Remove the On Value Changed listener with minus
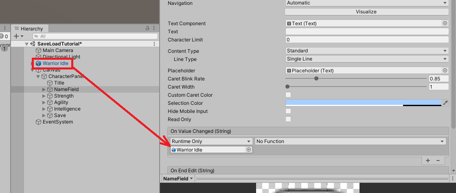456x193 pixels. [438, 160]
